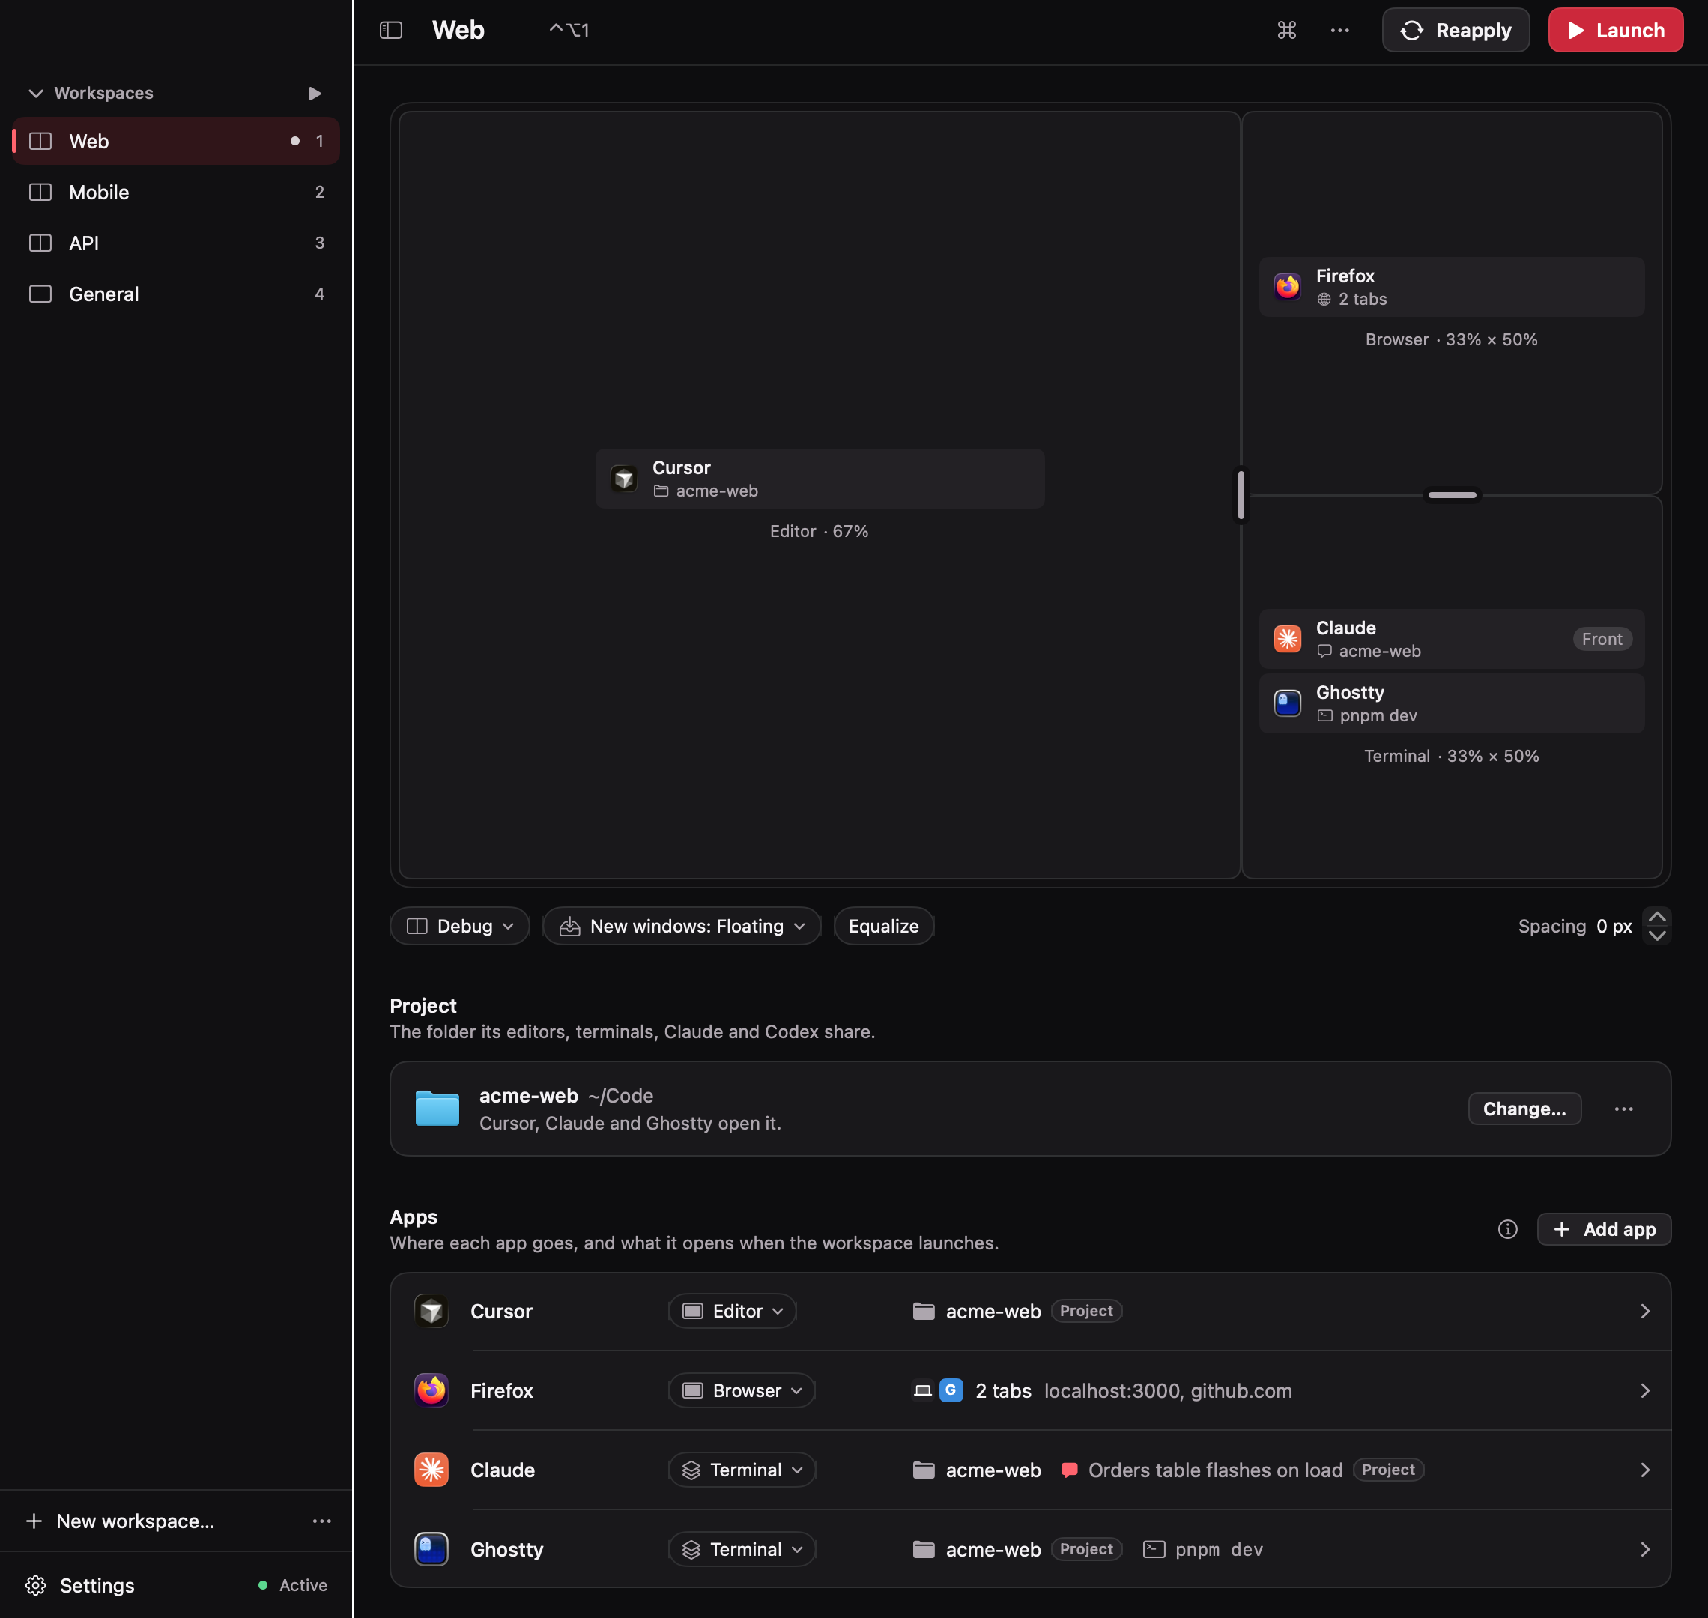Open the Editor zone dropdown for Cursor
The width and height of the screenshot is (1708, 1618).
click(733, 1311)
